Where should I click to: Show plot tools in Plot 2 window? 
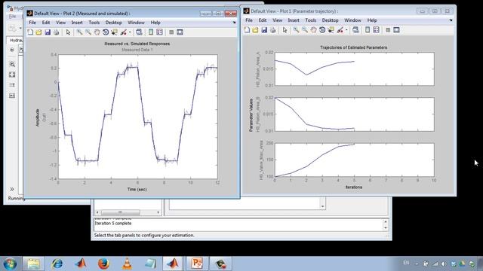tap(180, 32)
